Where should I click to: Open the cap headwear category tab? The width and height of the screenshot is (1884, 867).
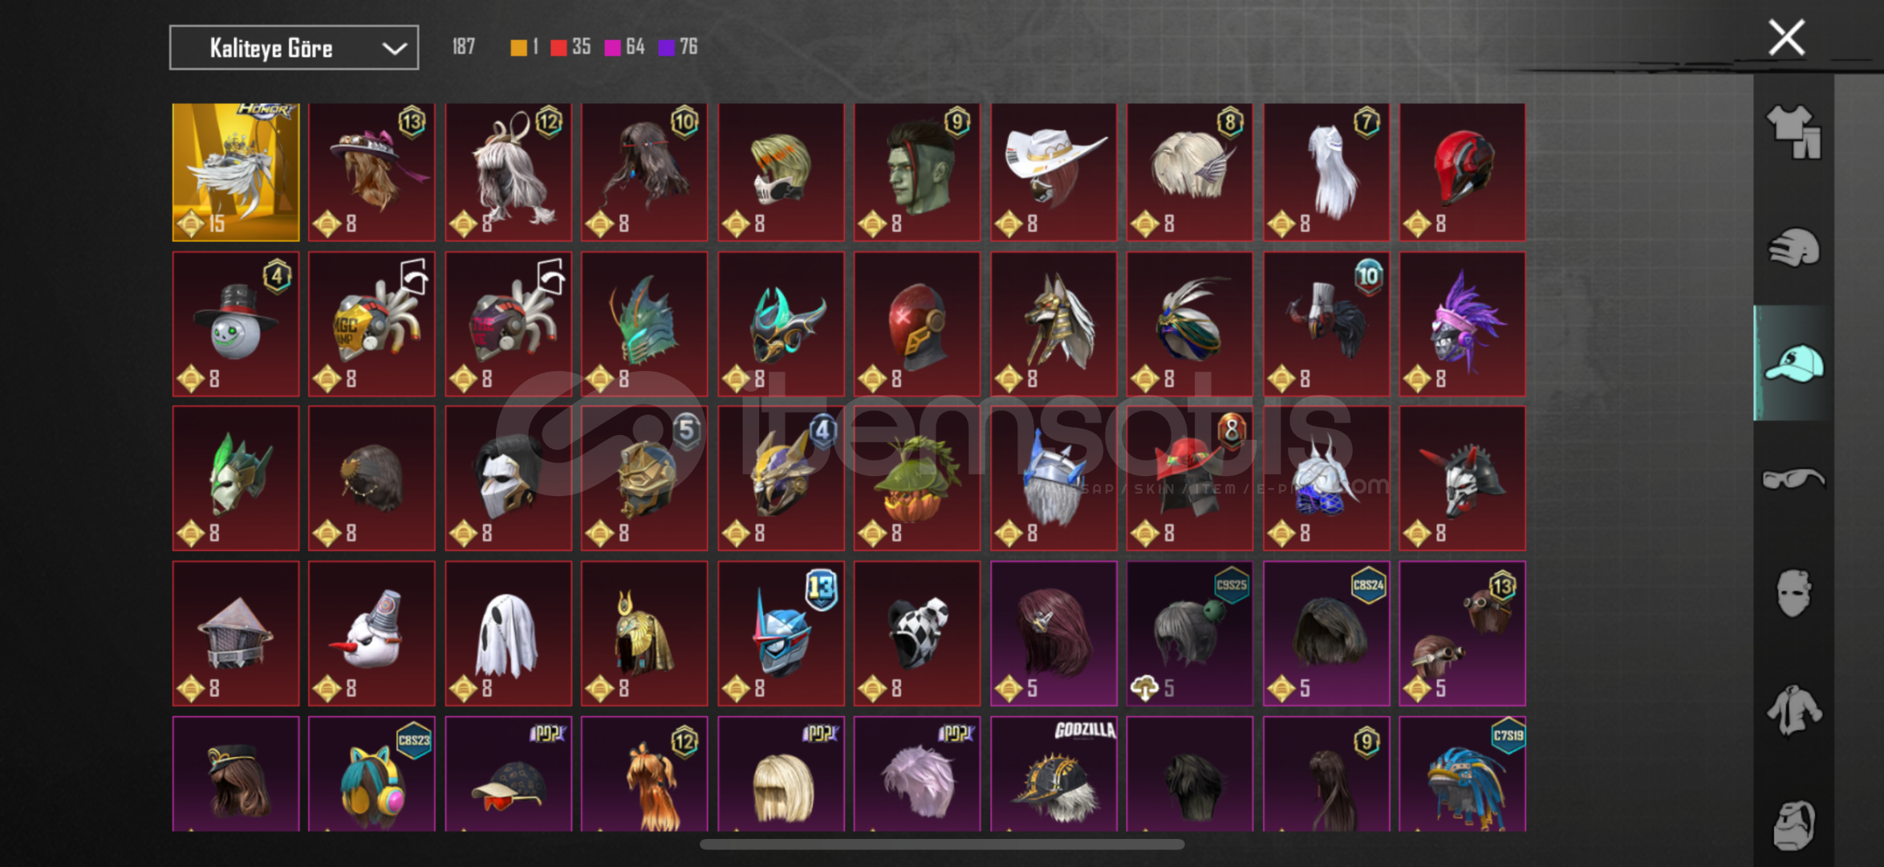[x=1794, y=363]
